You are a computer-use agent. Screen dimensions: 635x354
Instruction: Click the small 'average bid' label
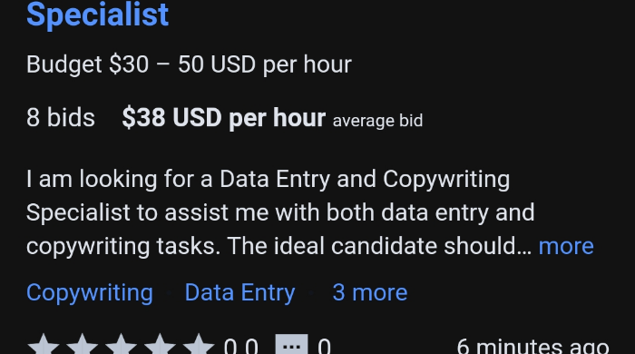378,121
